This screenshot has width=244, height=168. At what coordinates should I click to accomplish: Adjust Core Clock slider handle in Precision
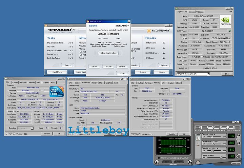click(212, 137)
